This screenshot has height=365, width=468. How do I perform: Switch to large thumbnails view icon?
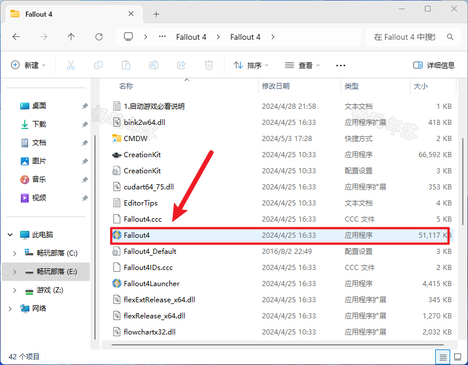click(458, 356)
